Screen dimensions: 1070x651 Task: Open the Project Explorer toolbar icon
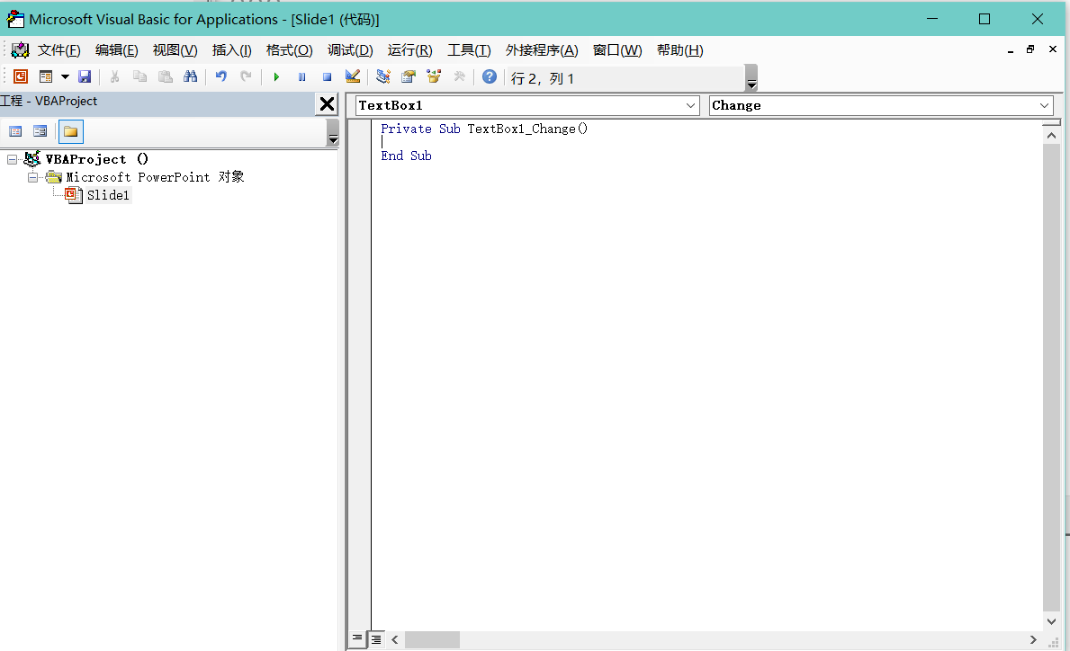pyautogui.click(x=382, y=77)
